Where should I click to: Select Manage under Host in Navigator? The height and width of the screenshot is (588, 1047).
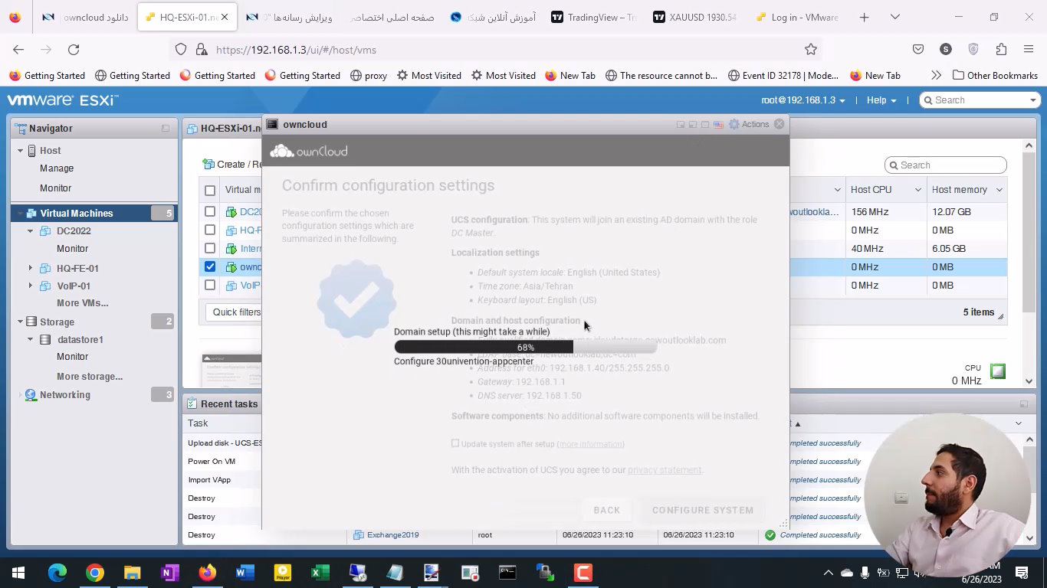(57, 168)
